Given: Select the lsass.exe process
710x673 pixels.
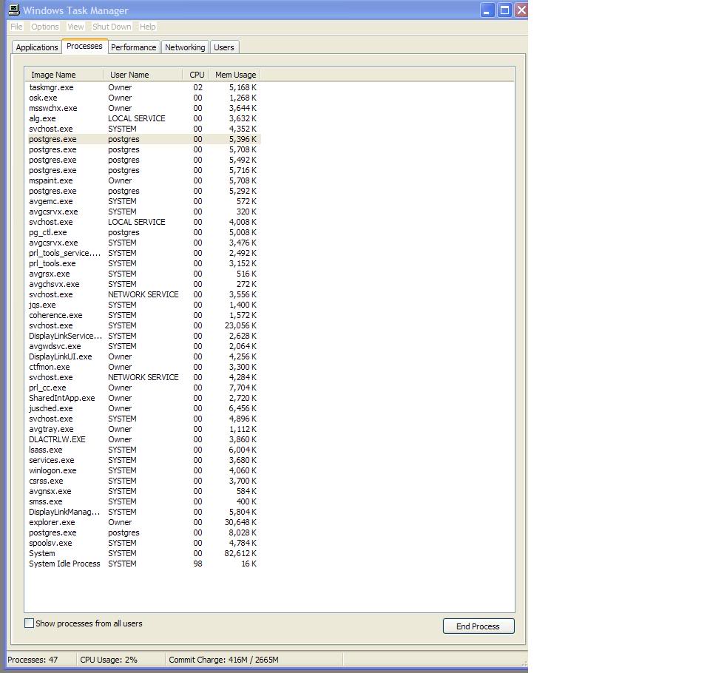Looking at the screenshot, I should [144, 450].
